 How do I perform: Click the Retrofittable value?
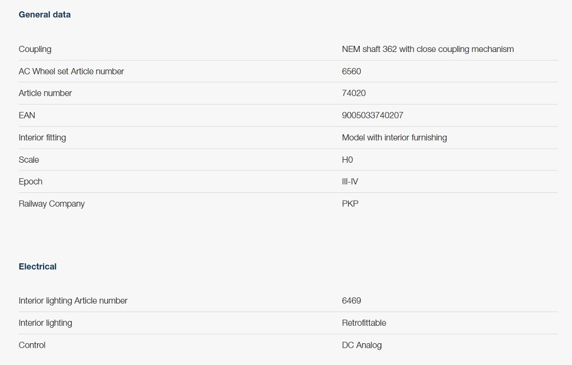[x=364, y=323]
